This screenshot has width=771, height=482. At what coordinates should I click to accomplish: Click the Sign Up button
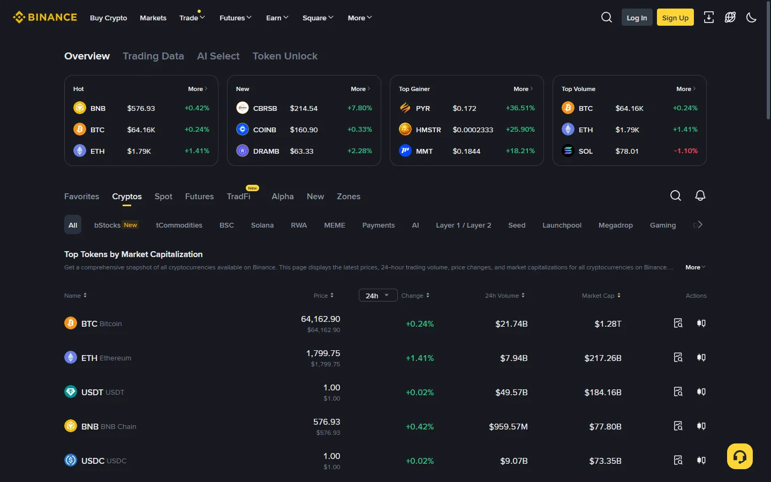coord(675,18)
